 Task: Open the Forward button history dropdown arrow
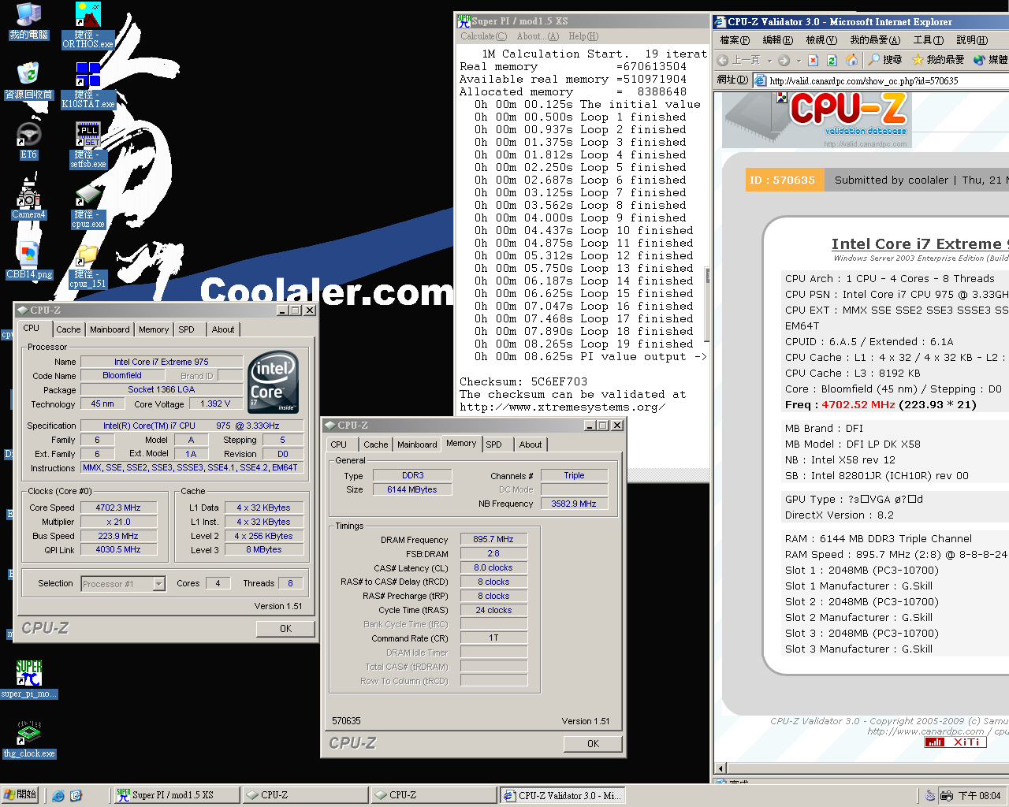click(799, 61)
